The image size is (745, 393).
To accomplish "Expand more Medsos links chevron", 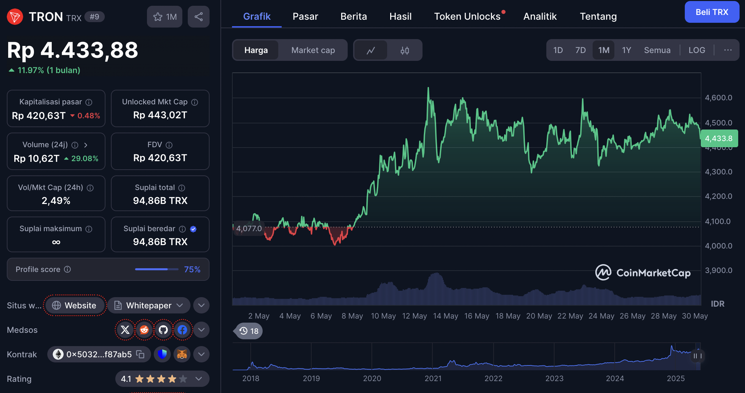I will 201,330.
